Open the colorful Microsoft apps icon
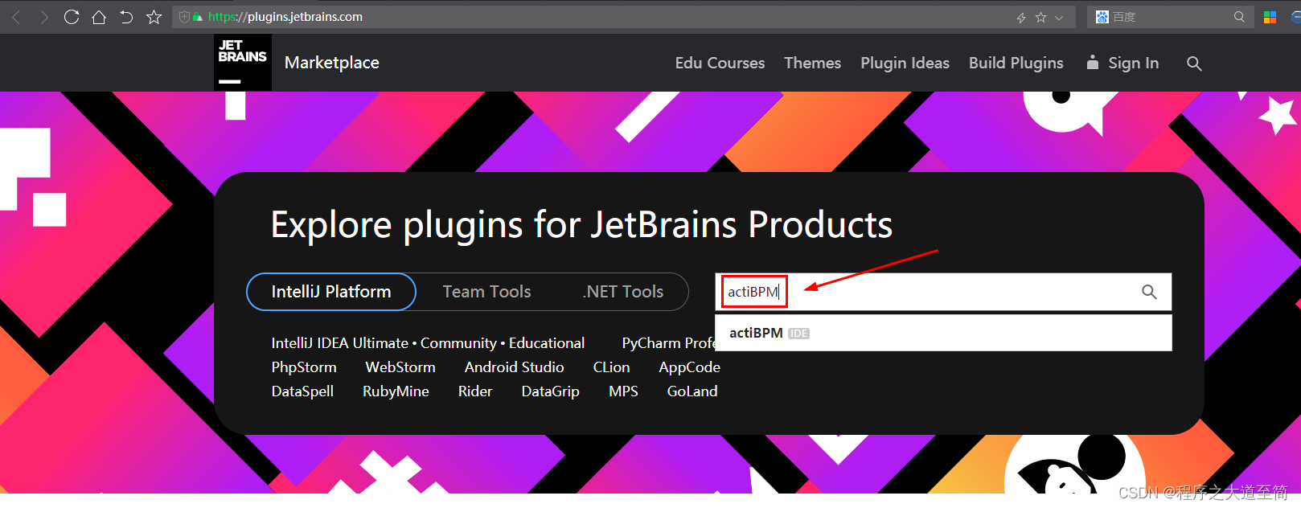Viewport: 1301px width, 508px height. click(1270, 17)
